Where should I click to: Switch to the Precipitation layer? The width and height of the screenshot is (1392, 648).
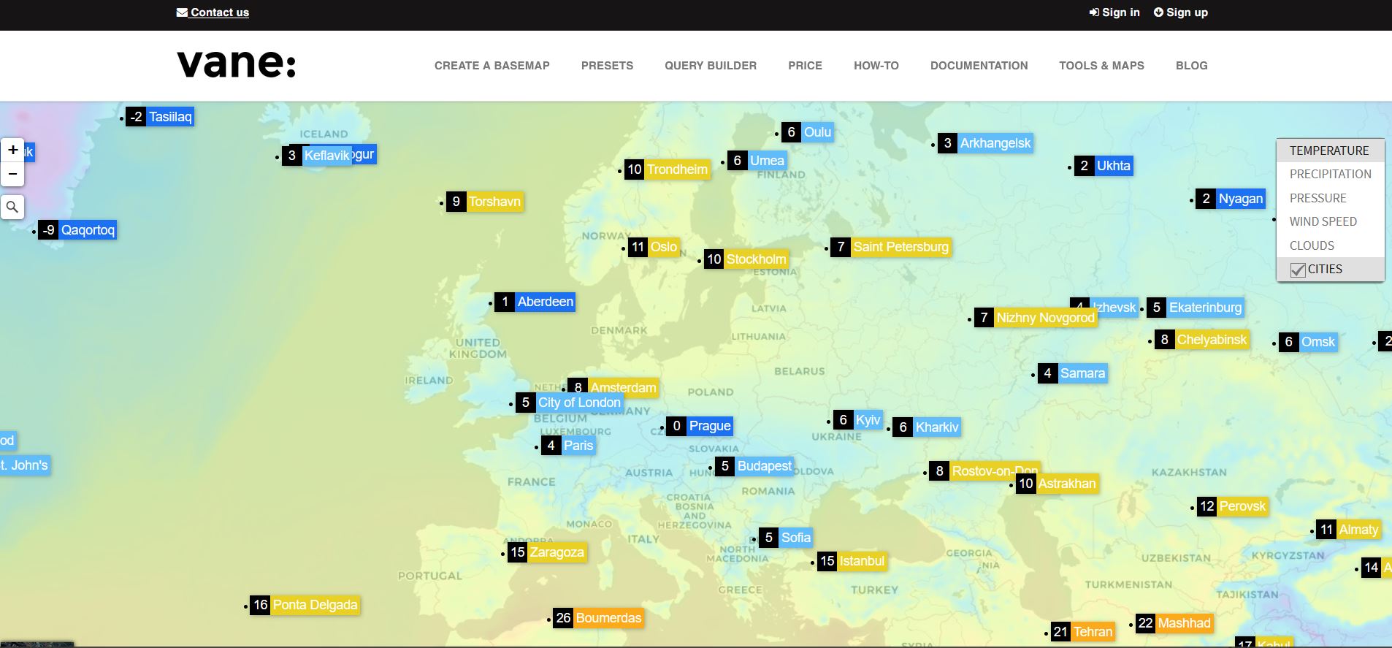[1330, 174]
